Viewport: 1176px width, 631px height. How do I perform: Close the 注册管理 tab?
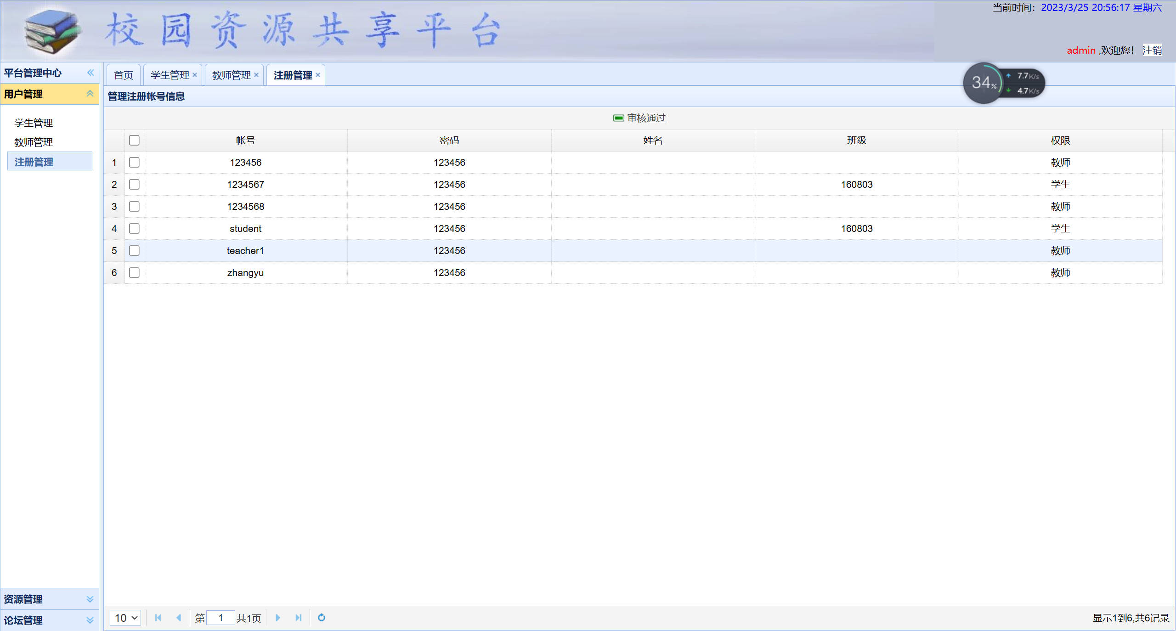318,75
